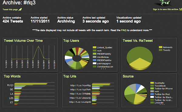Image resolution: width=182 pixels, height=112 pixels.
Task: Click the Twitter for Andr... swatch
Action: click(152, 100)
